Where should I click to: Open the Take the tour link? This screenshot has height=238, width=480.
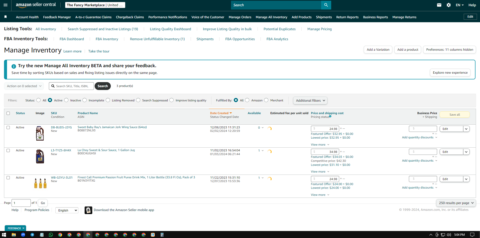pyautogui.click(x=99, y=51)
